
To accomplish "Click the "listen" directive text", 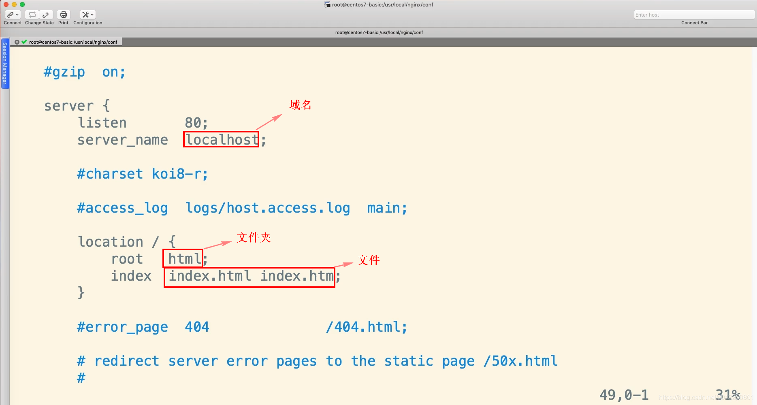I will click(102, 123).
